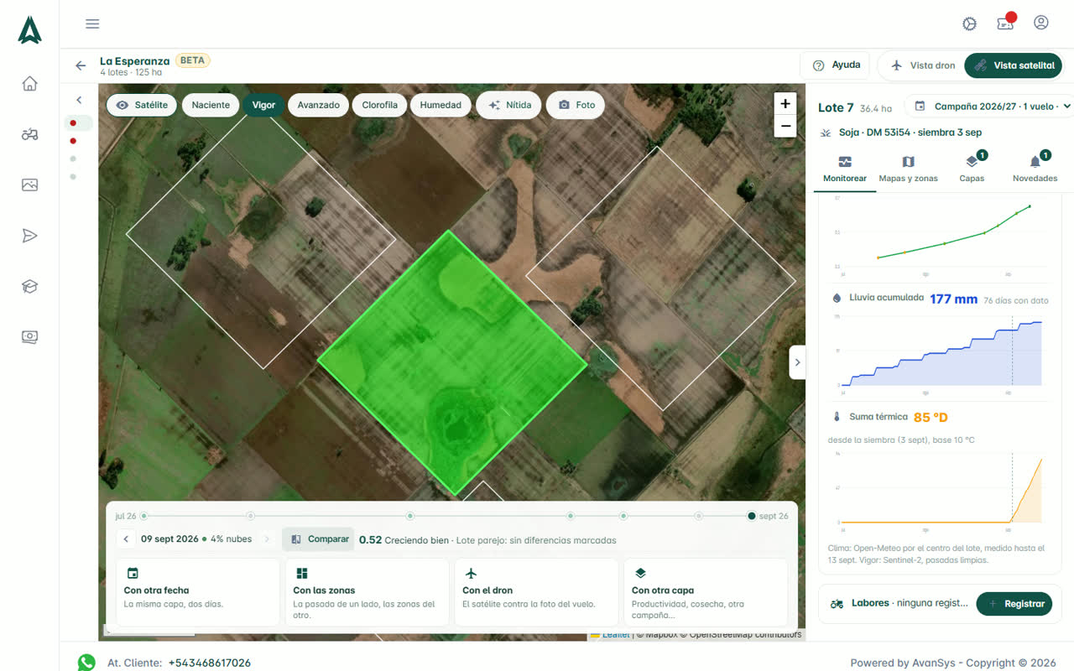This screenshot has height=671, width=1074.
Task: Choose the Con otra fecha comparison card
Action: [198, 592]
